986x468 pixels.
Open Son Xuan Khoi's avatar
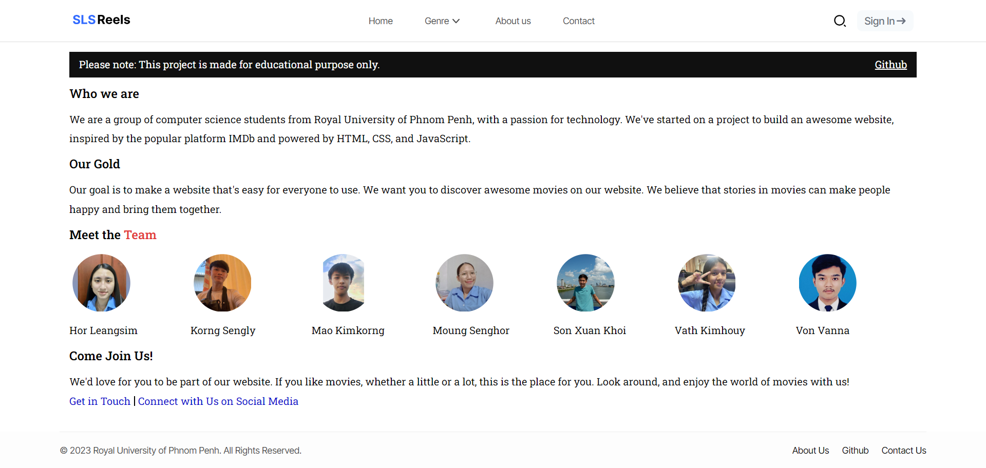coord(585,283)
